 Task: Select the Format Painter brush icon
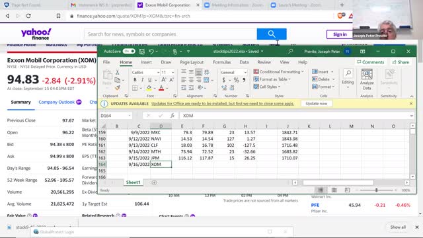click(118, 88)
